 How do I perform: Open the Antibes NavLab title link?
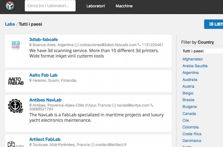tap(45, 100)
